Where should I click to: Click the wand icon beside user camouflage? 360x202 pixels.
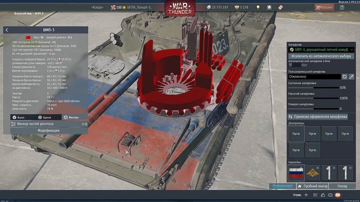click(x=351, y=77)
